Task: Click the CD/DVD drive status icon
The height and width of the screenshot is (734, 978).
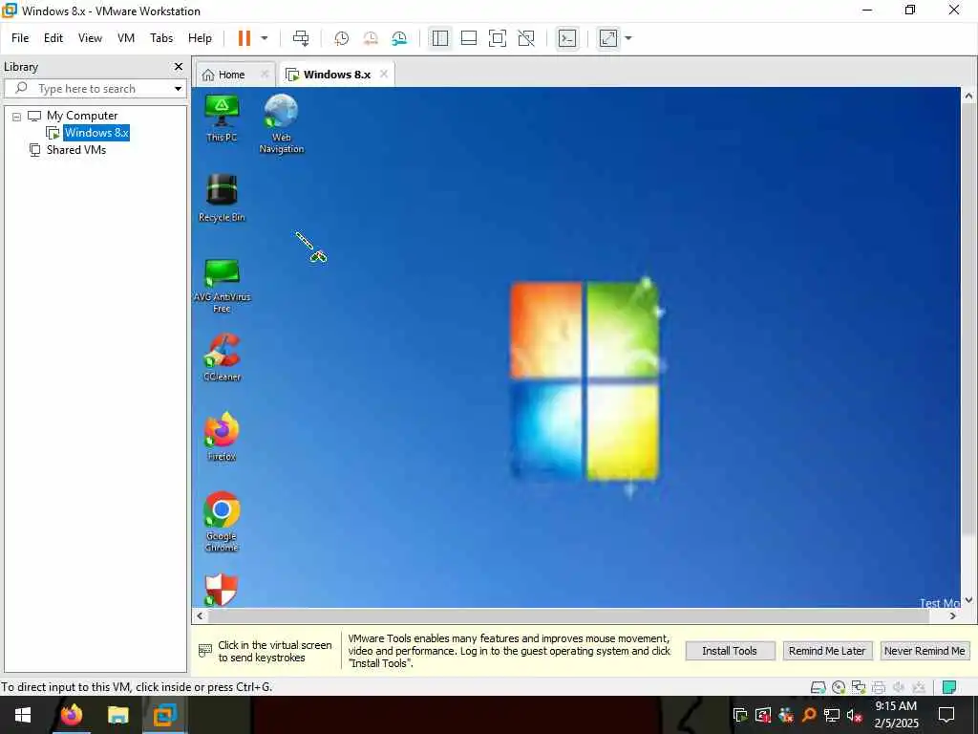Action: tap(839, 687)
